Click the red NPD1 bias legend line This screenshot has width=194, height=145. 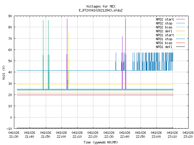tap(180, 43)
